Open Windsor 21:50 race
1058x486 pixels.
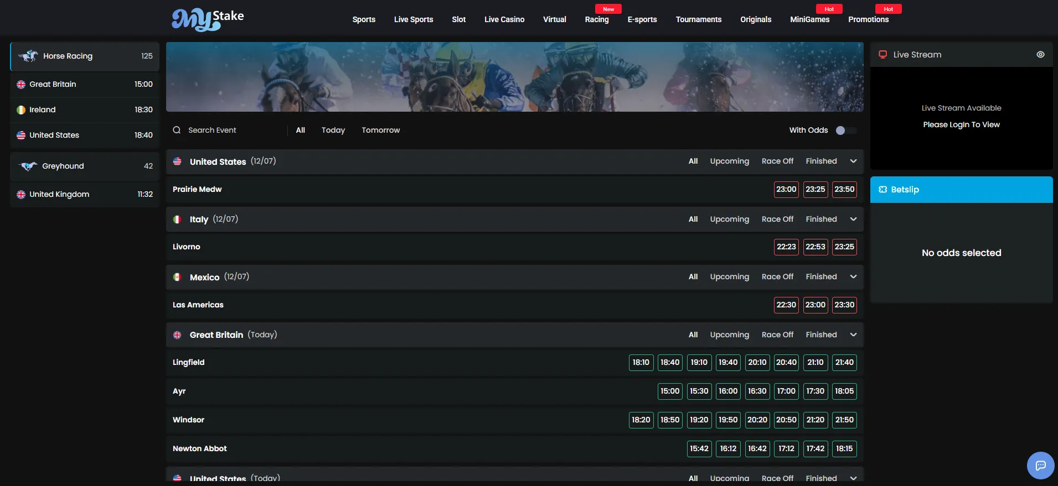(x=844, y=420)
